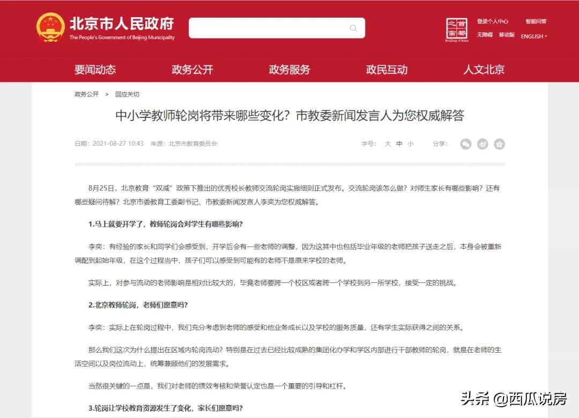Open the ENGLISH language dropdown
The image size is (579, 418).
pos(534,36)
